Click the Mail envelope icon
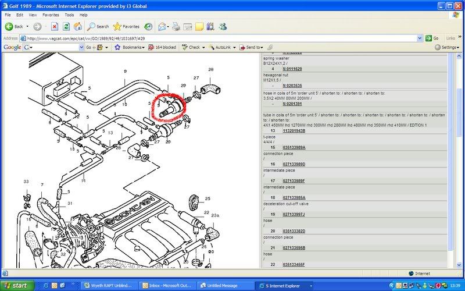465x291 pixels. 162,26
